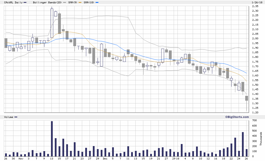Click the Dec label on the date axis
This screenshot has height=161, width=265.
pyautogui.click(x=105, y=158)
